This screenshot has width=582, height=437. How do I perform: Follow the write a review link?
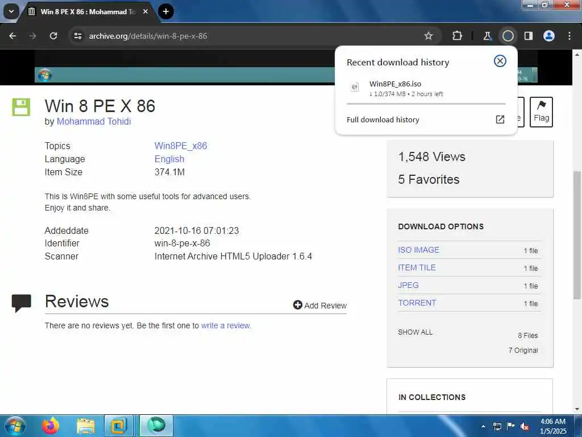(226, 325)
